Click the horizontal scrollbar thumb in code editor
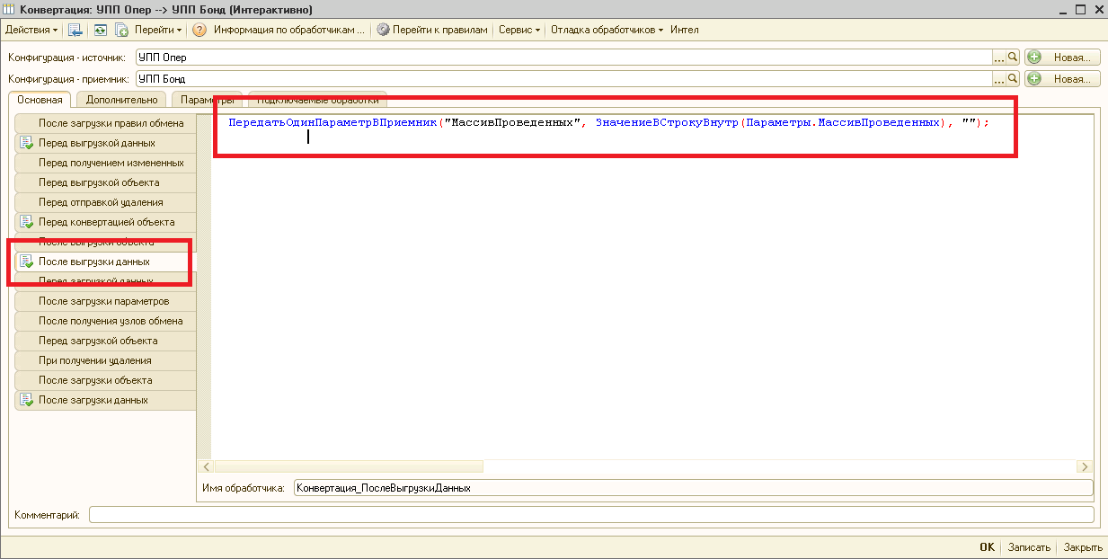The height and width of the screenshot is (559, 1108). point(349,466)
